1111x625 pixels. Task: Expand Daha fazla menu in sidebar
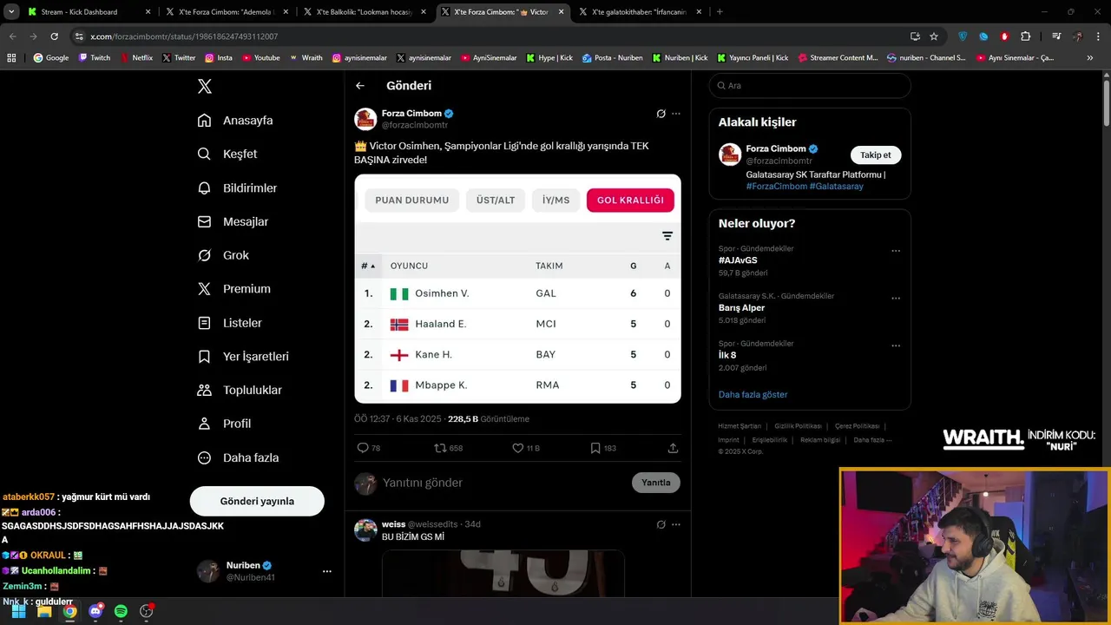[x=238, y=457]
